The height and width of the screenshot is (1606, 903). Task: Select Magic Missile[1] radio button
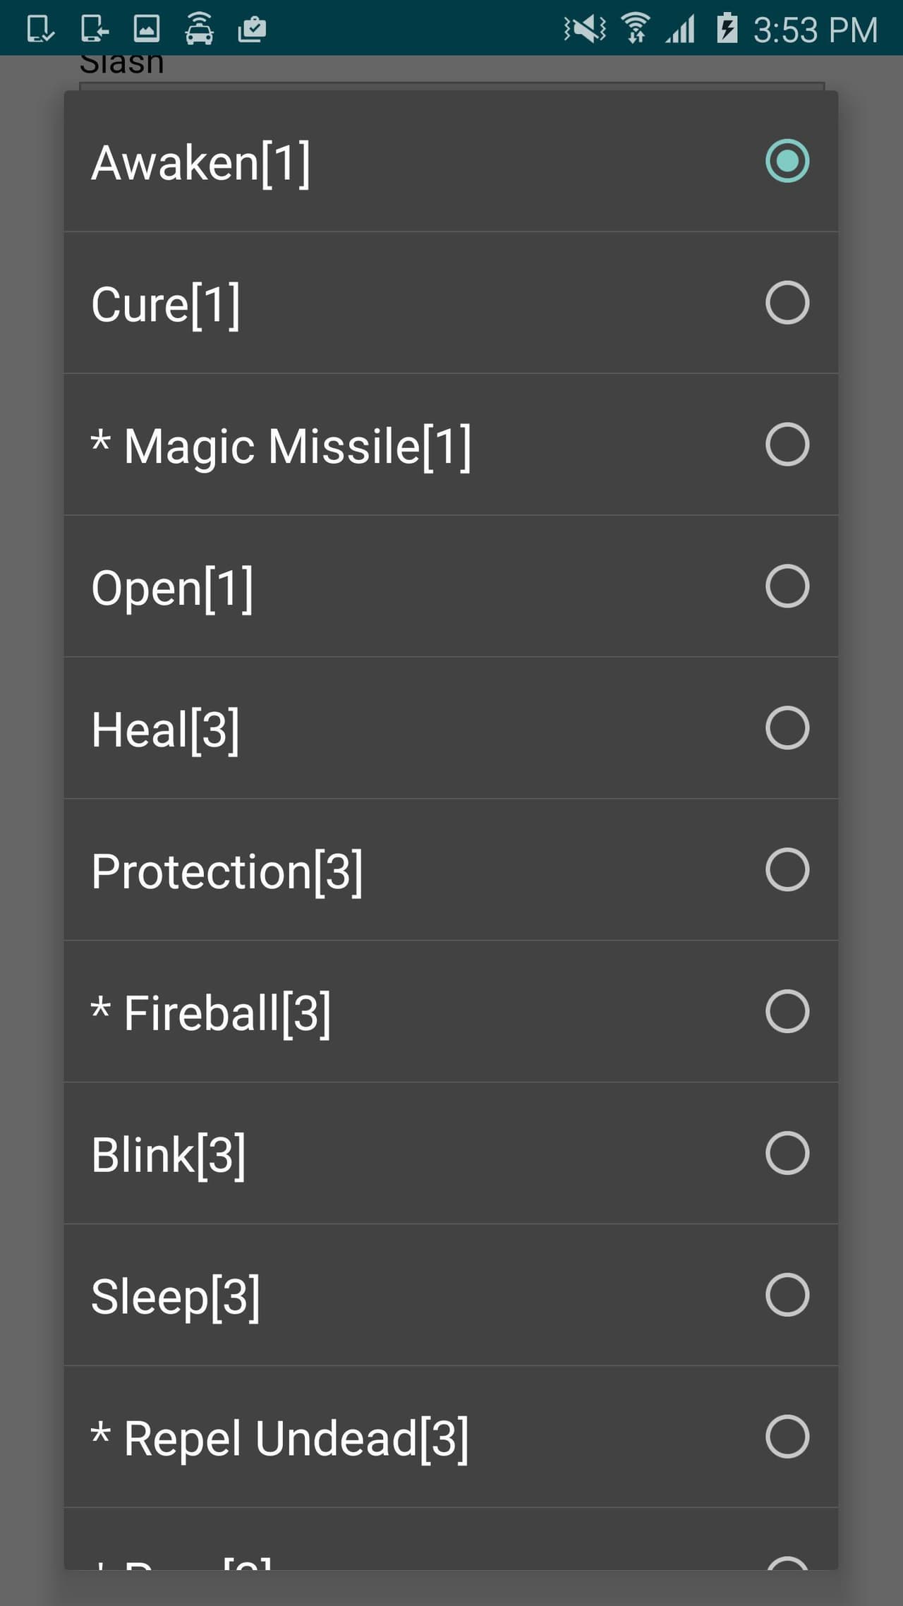787,445
